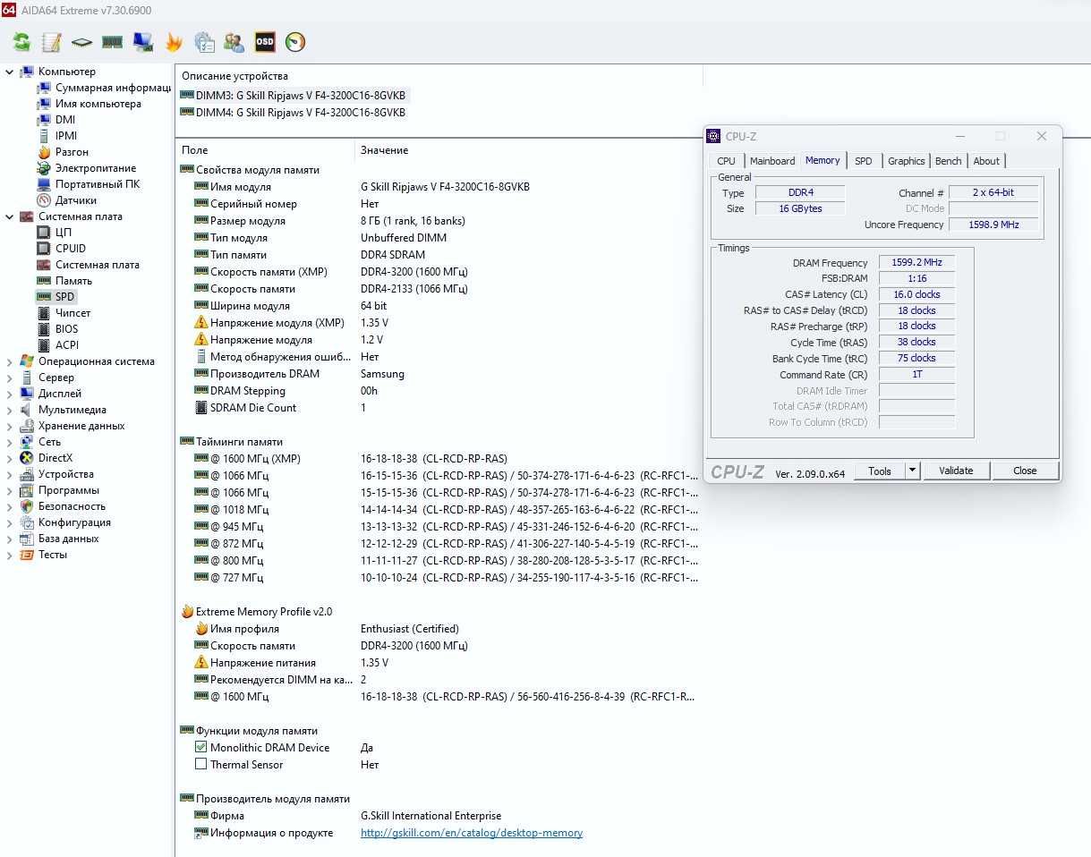Click the Validate button in CPU-Z
Screen dimensions: 1091x857
(956, 471)
